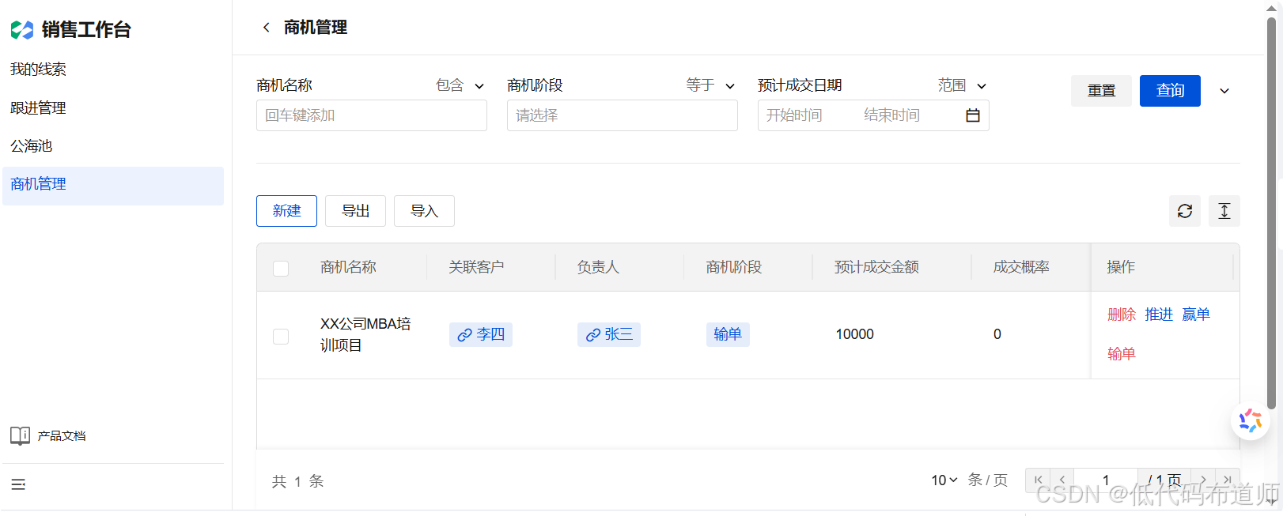Go to previous page arrow
Image resolution: width=1283 pixels, height=516 pixels.
pyautogui.click(x=1062, y=480)
